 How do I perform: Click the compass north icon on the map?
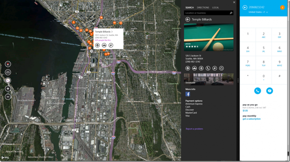[8, 64]
